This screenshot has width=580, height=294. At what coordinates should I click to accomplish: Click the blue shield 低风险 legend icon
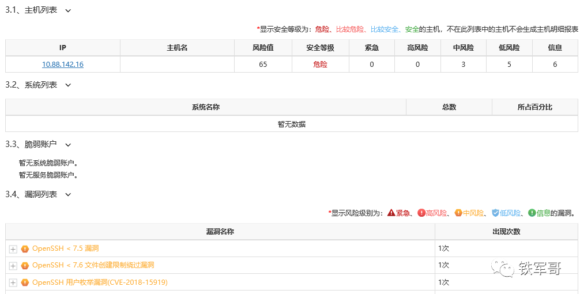(495, 213)
